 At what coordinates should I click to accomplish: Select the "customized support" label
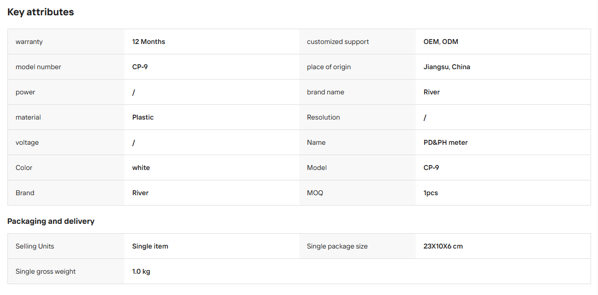(x=338, y=42)
